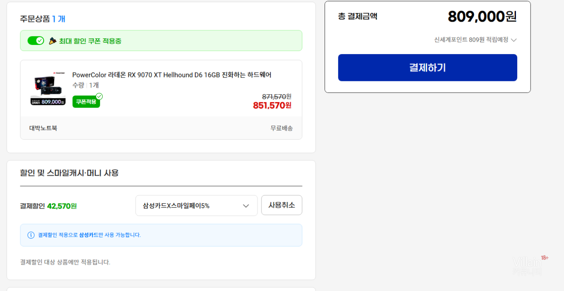Screen dimensions: 564x291
Task: Click the red 18+ badge icon
Action: (x=545, y=258)
